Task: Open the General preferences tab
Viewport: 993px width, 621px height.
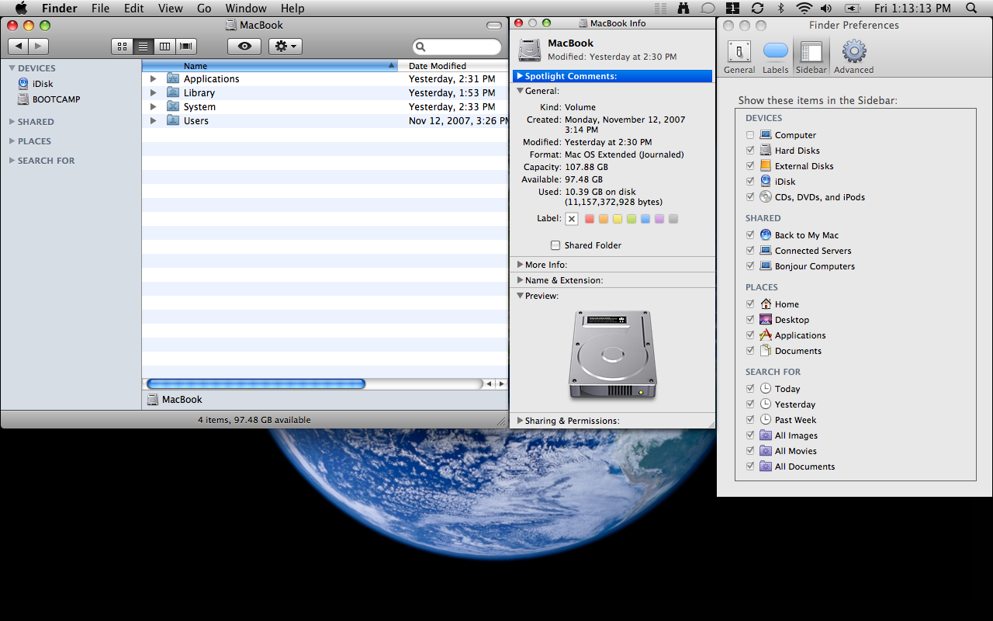Action: [739, 57]
